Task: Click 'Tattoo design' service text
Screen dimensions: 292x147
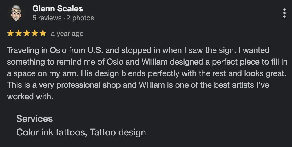Action: (118, 132)
